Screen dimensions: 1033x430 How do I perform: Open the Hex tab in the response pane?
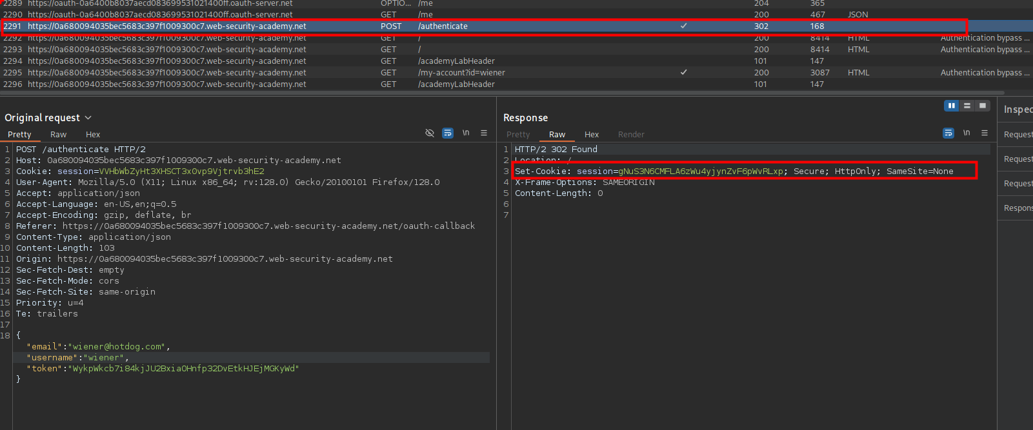point(592,135)
